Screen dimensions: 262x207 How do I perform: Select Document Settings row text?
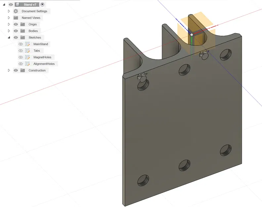(34, 11)
